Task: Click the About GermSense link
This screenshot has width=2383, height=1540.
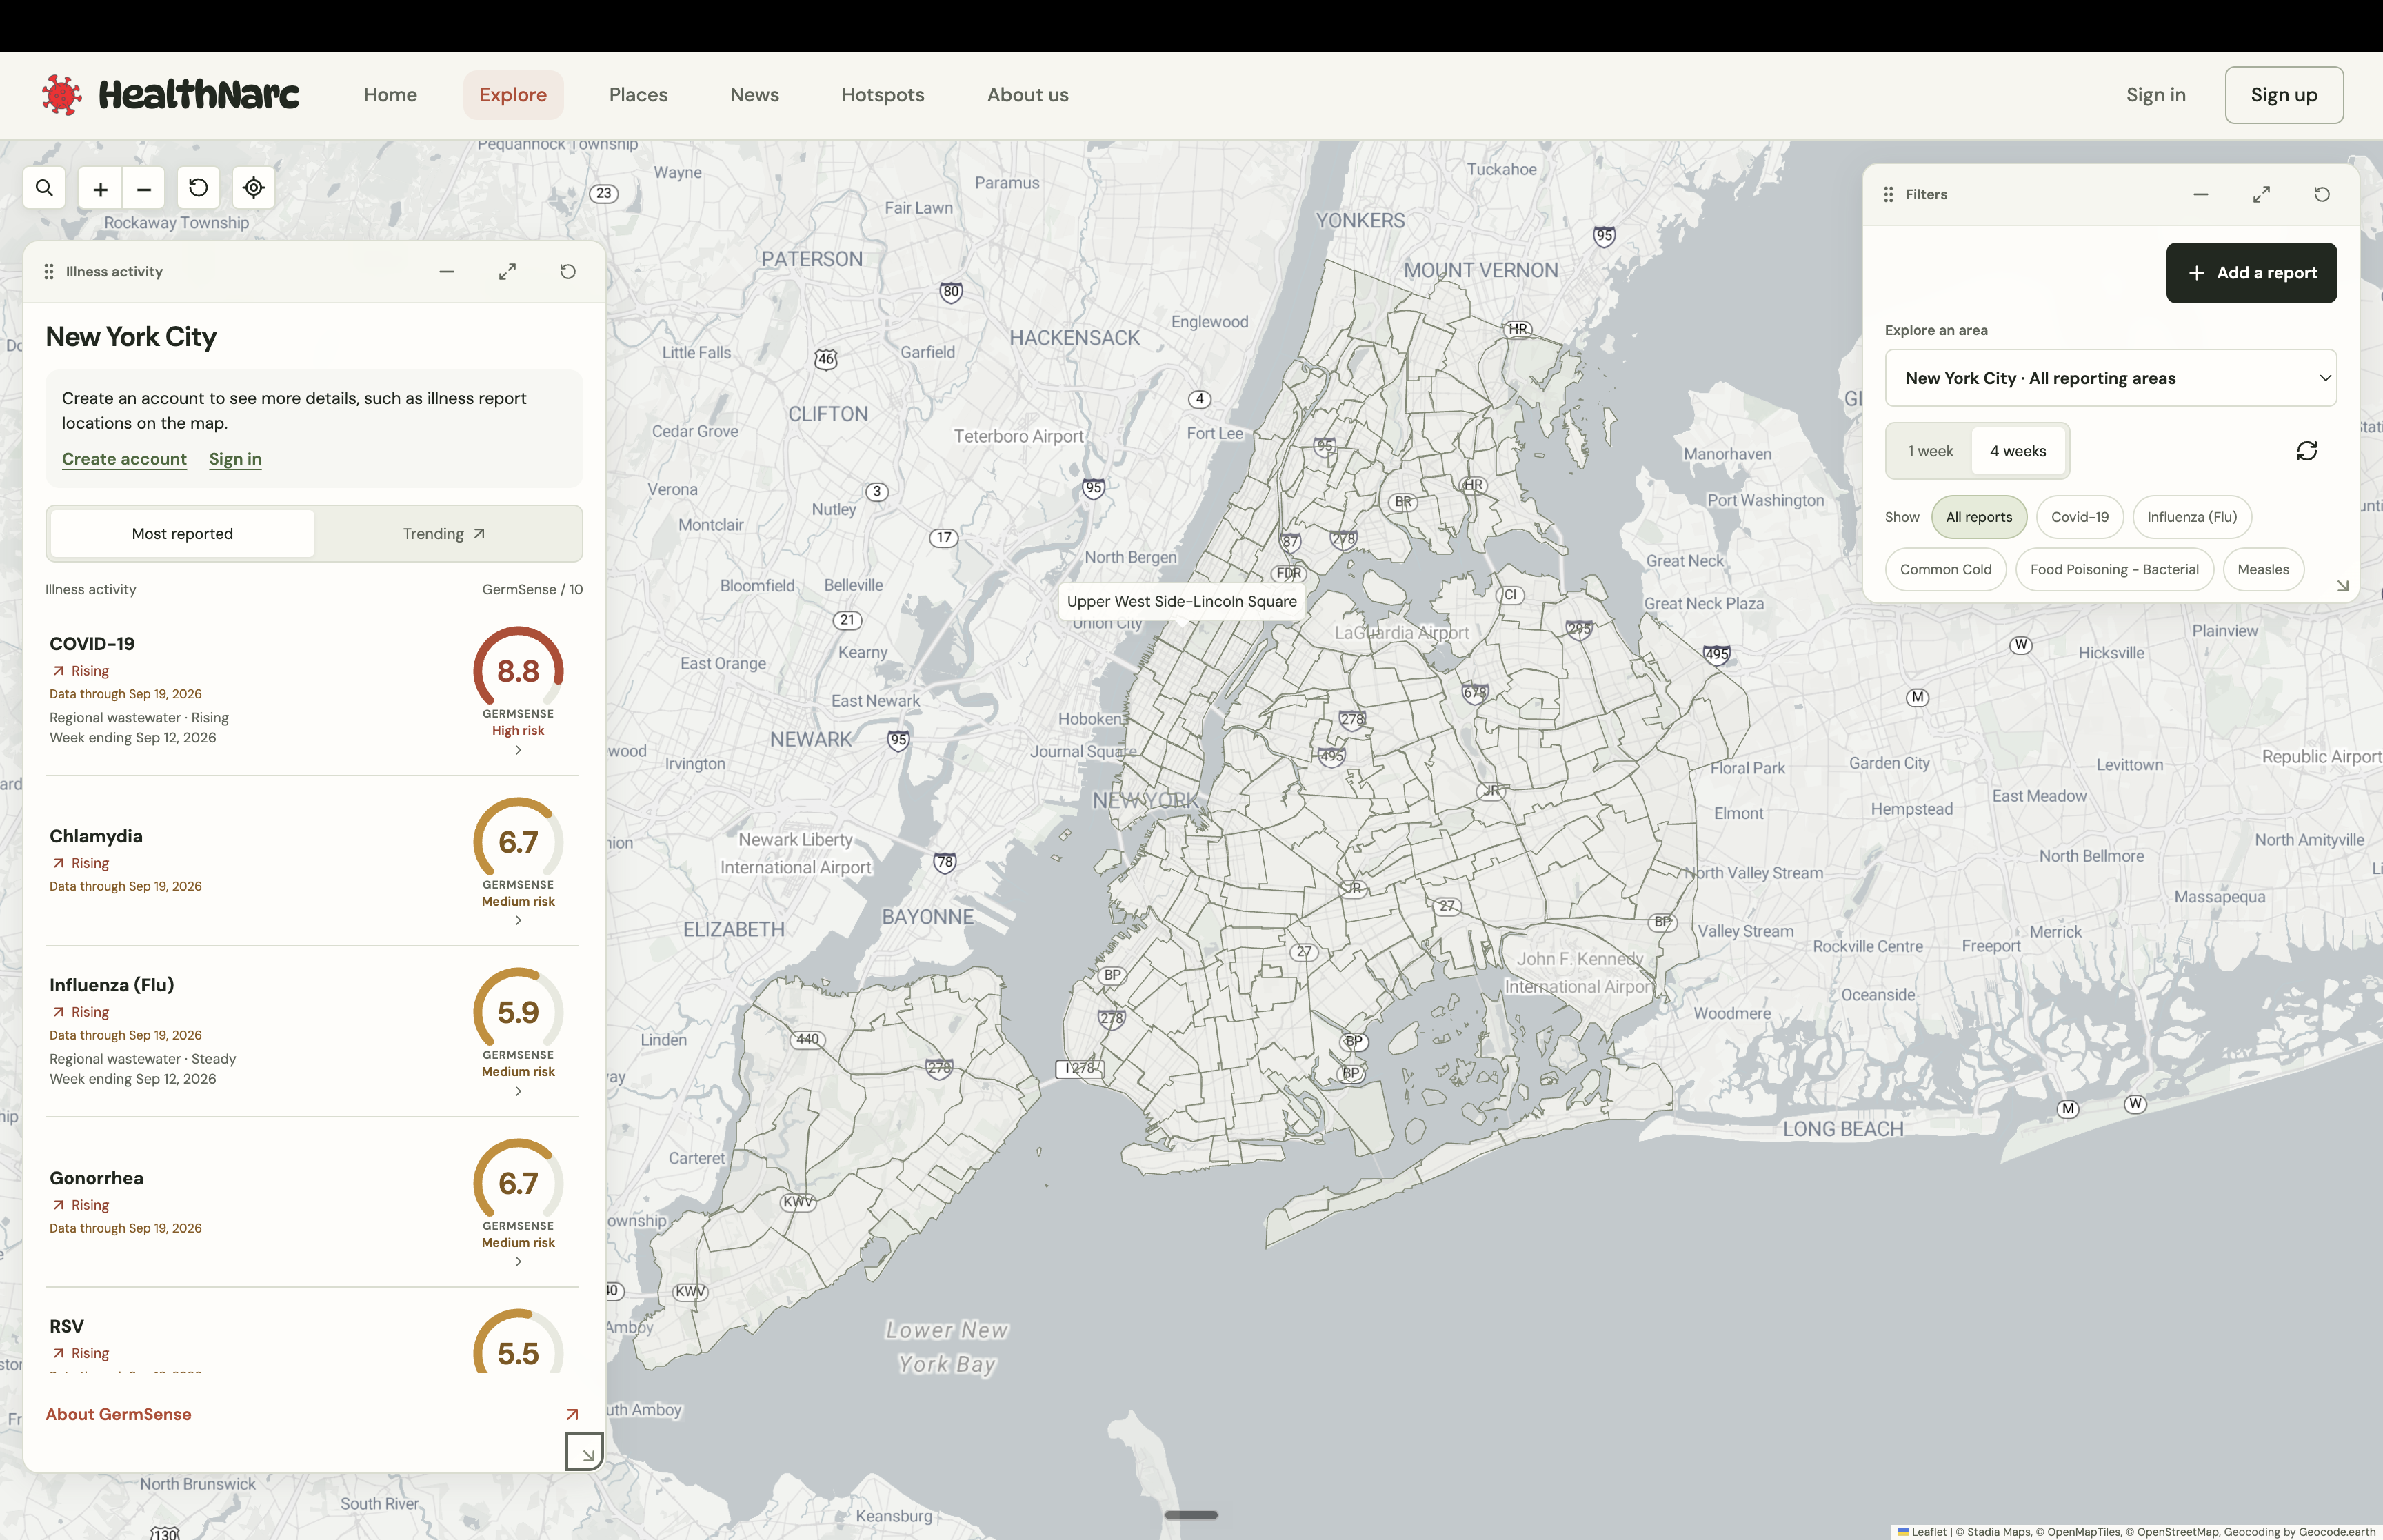Action: 118,1414
